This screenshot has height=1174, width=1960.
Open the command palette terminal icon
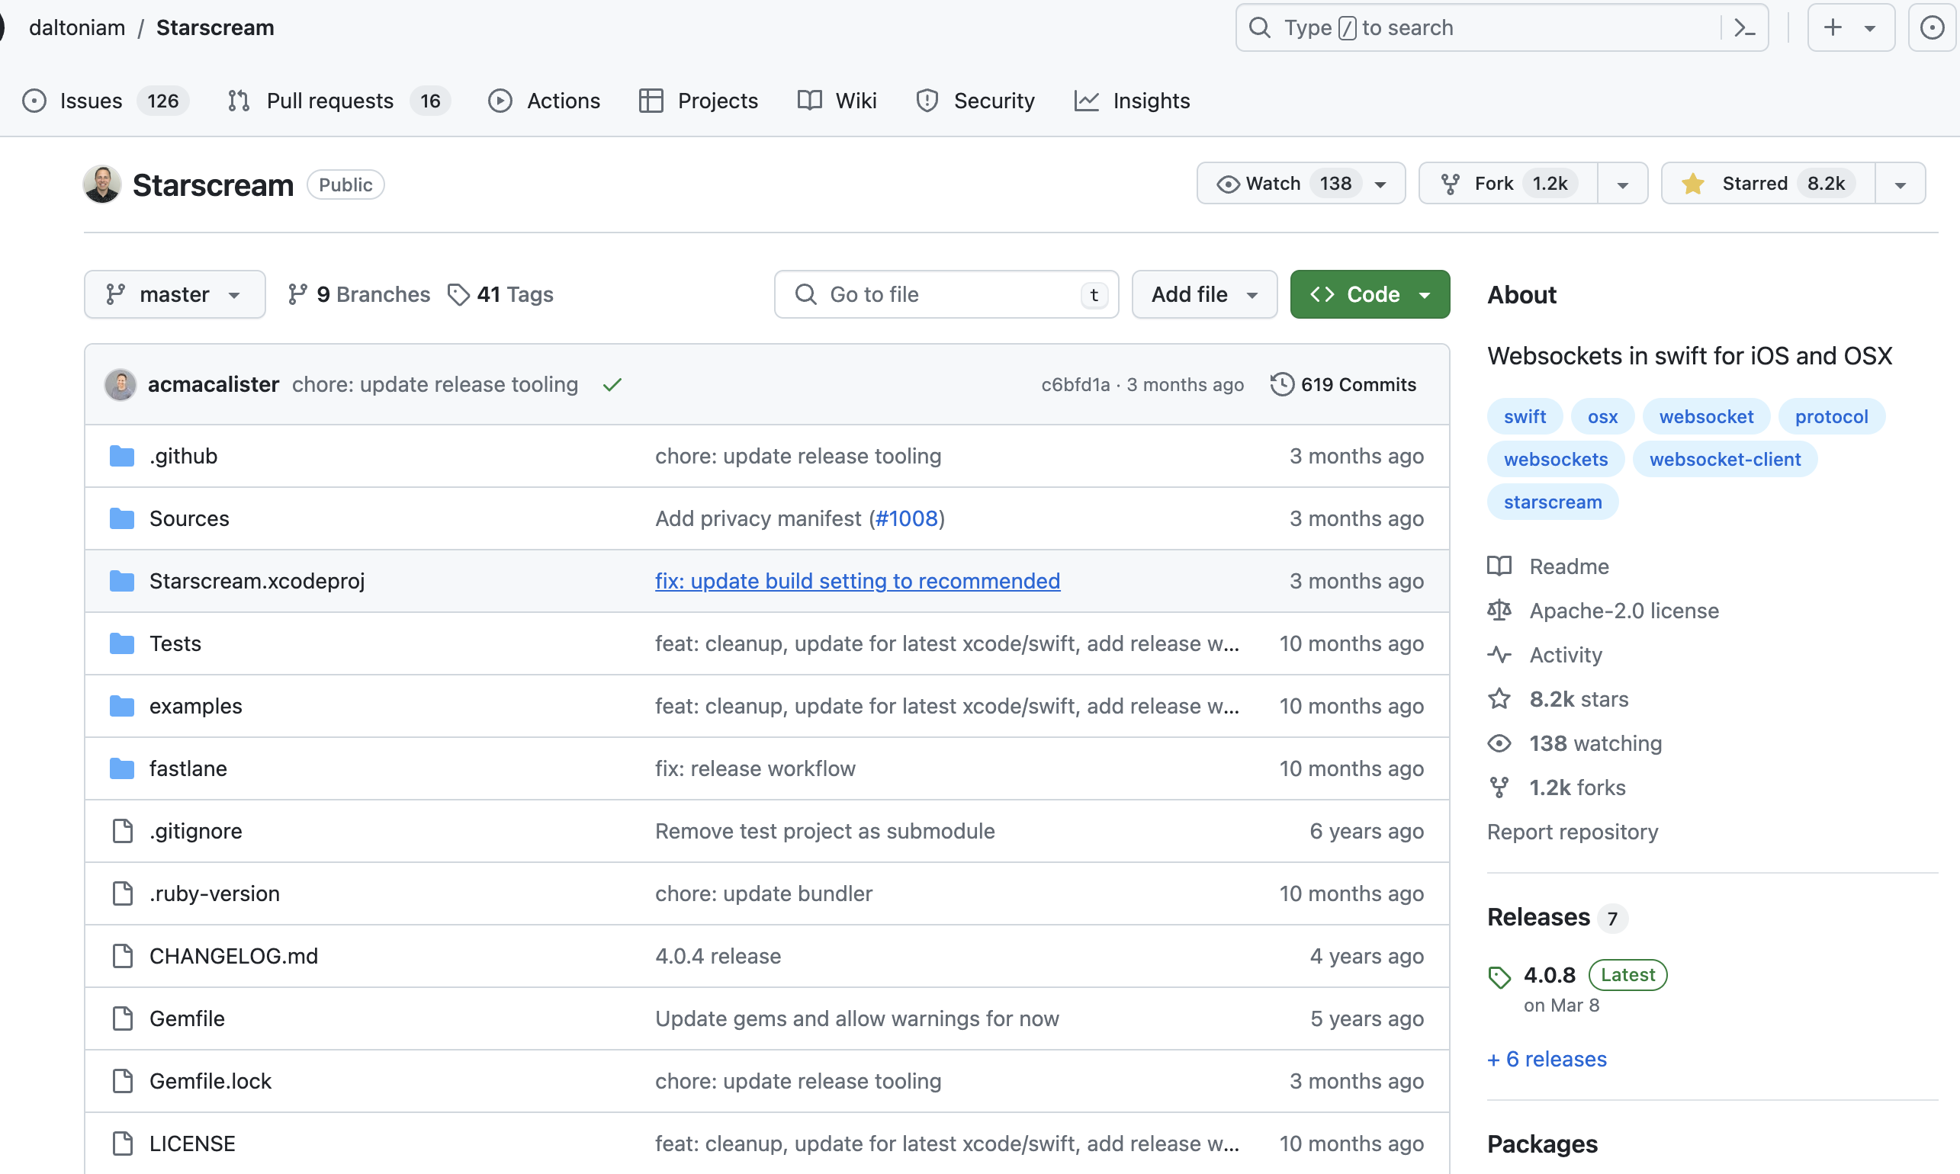click(1743, 27)
